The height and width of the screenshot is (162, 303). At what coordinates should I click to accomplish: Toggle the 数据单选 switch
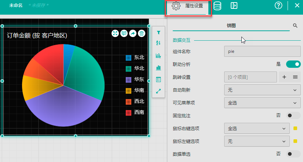click(x=293, y=154)
